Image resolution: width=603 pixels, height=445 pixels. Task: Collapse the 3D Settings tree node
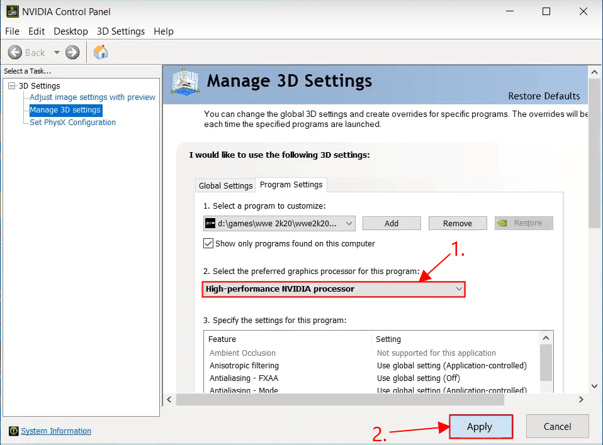click(12, 85)
